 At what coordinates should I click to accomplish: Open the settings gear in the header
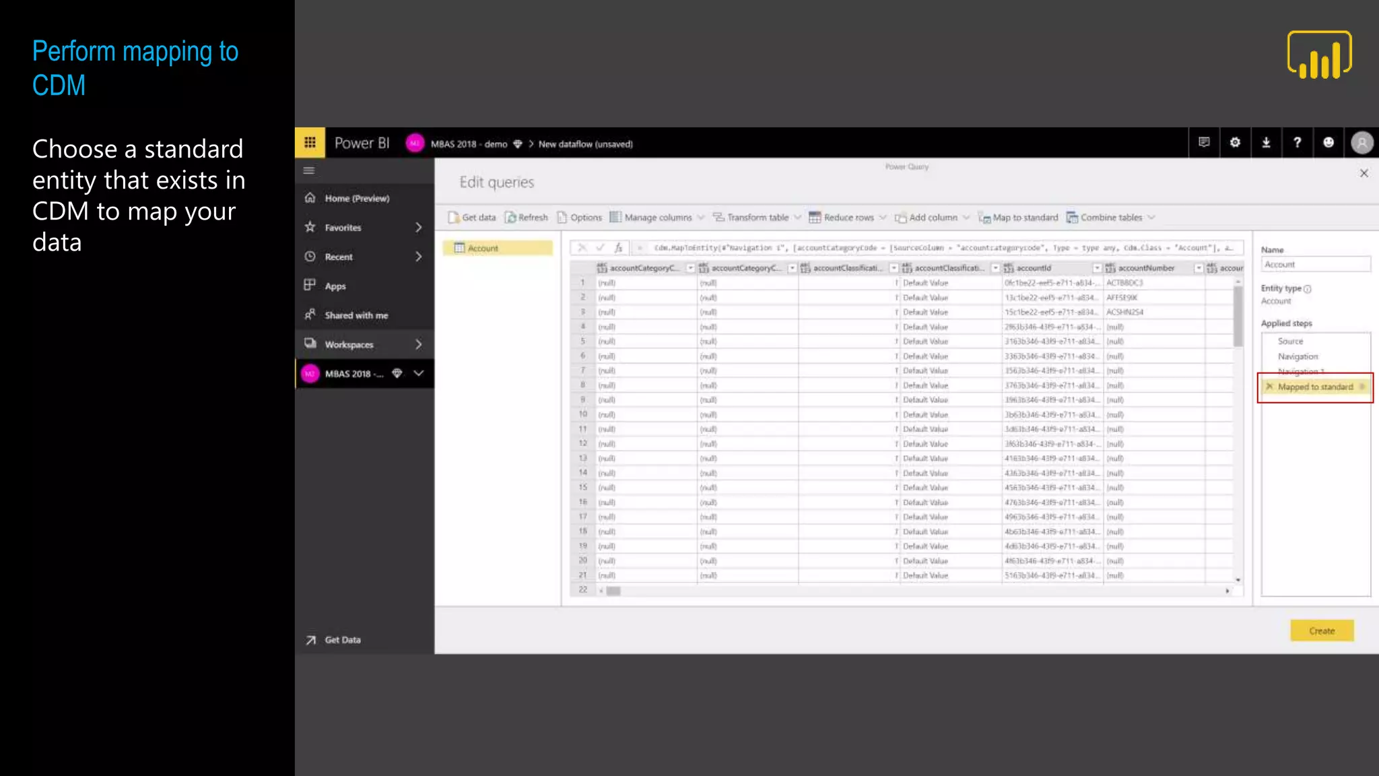1235,142
